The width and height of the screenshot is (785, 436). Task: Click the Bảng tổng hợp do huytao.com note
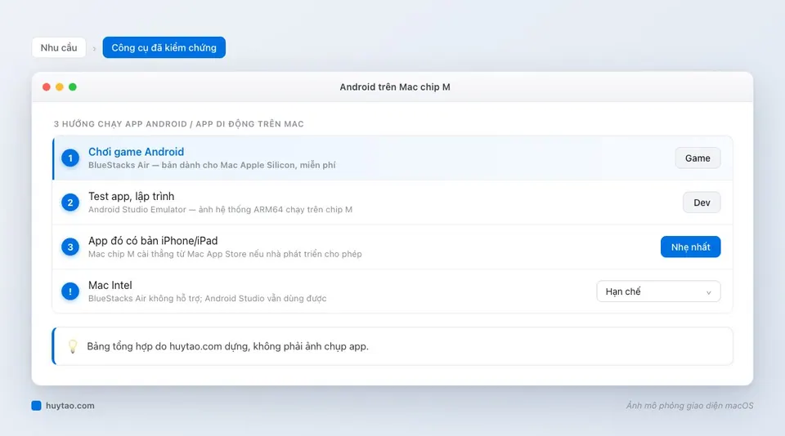pyautogui.click(x=228, y=346)
